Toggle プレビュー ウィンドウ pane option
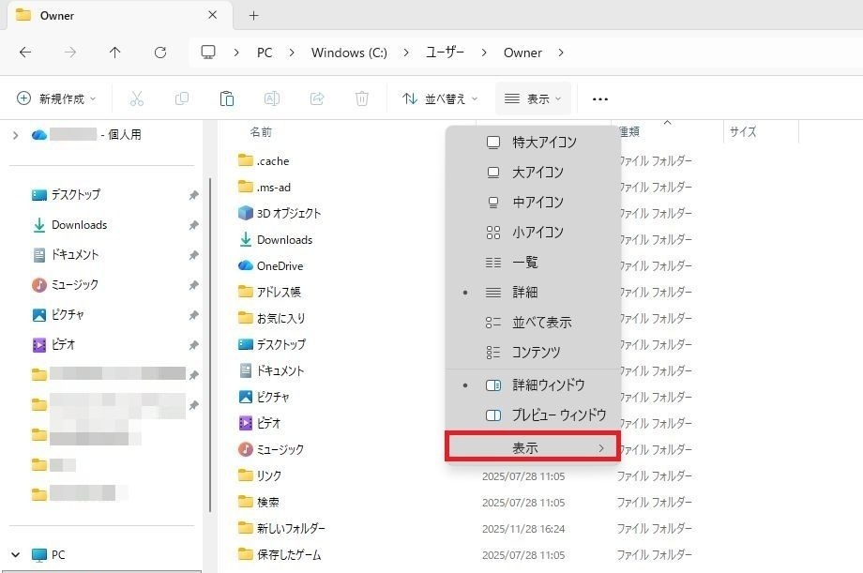This screenshot has height=573, width=863. click(558, 415)
